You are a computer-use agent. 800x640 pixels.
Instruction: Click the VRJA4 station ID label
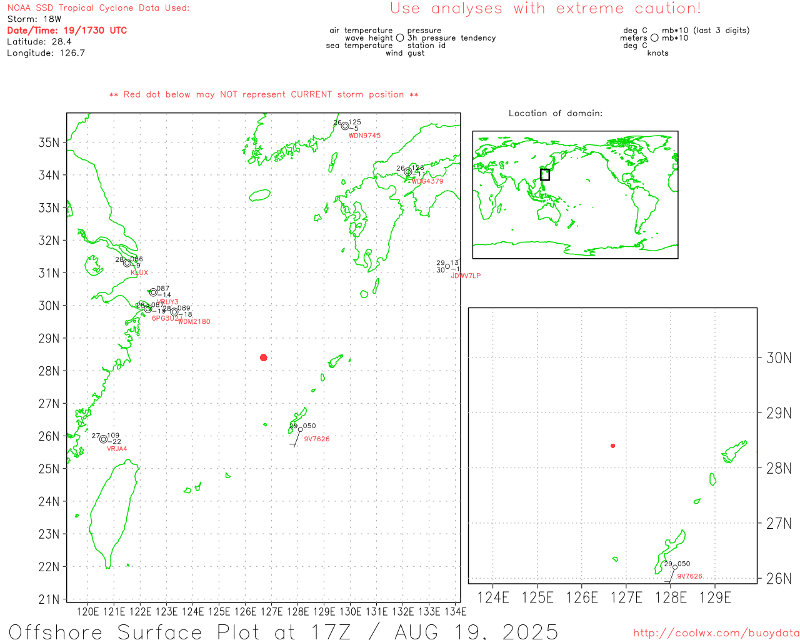117,449
